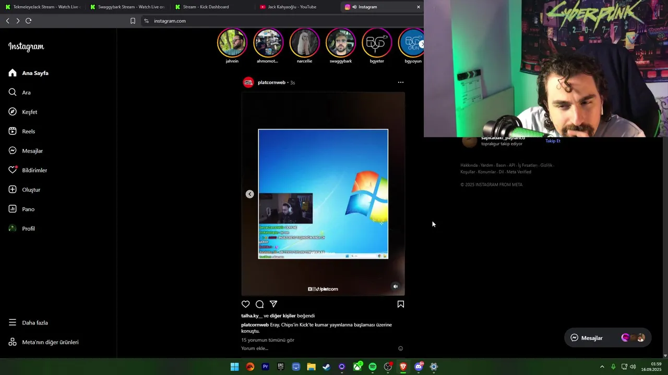Open Steam from taskbar

(327, 367)
